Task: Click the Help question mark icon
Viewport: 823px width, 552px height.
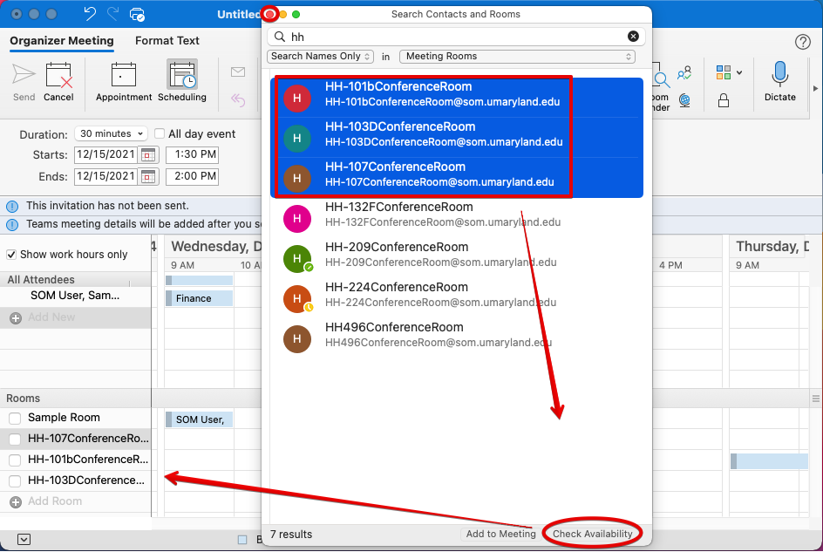Action: [x=803, y=42]
